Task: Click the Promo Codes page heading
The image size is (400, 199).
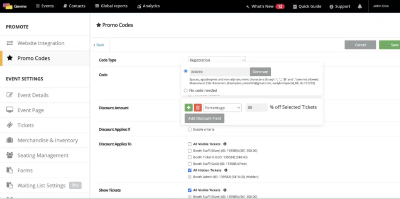Action: point(114,25)
